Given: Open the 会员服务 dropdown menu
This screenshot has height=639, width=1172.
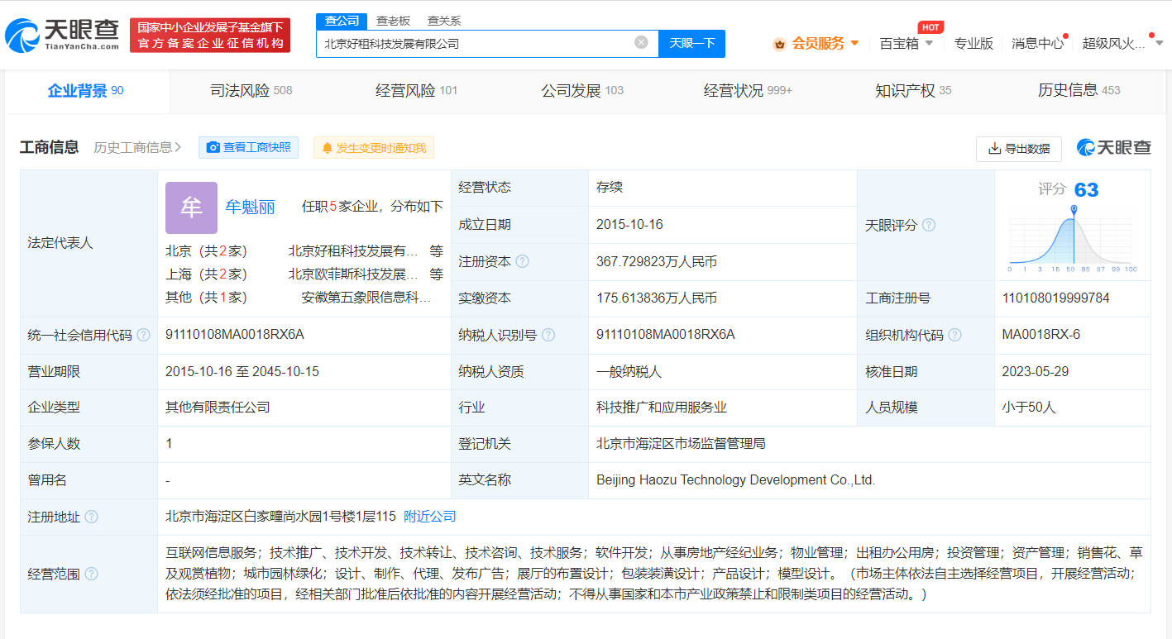Looking at the screenshot, I should tap(816, 43).
